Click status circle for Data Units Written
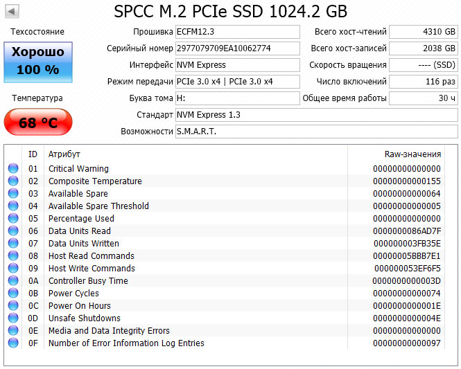Image resolution: width=461 pixels, height=369 pixels. coord(13,244)
